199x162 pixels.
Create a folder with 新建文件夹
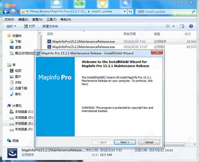pos(50,26)
